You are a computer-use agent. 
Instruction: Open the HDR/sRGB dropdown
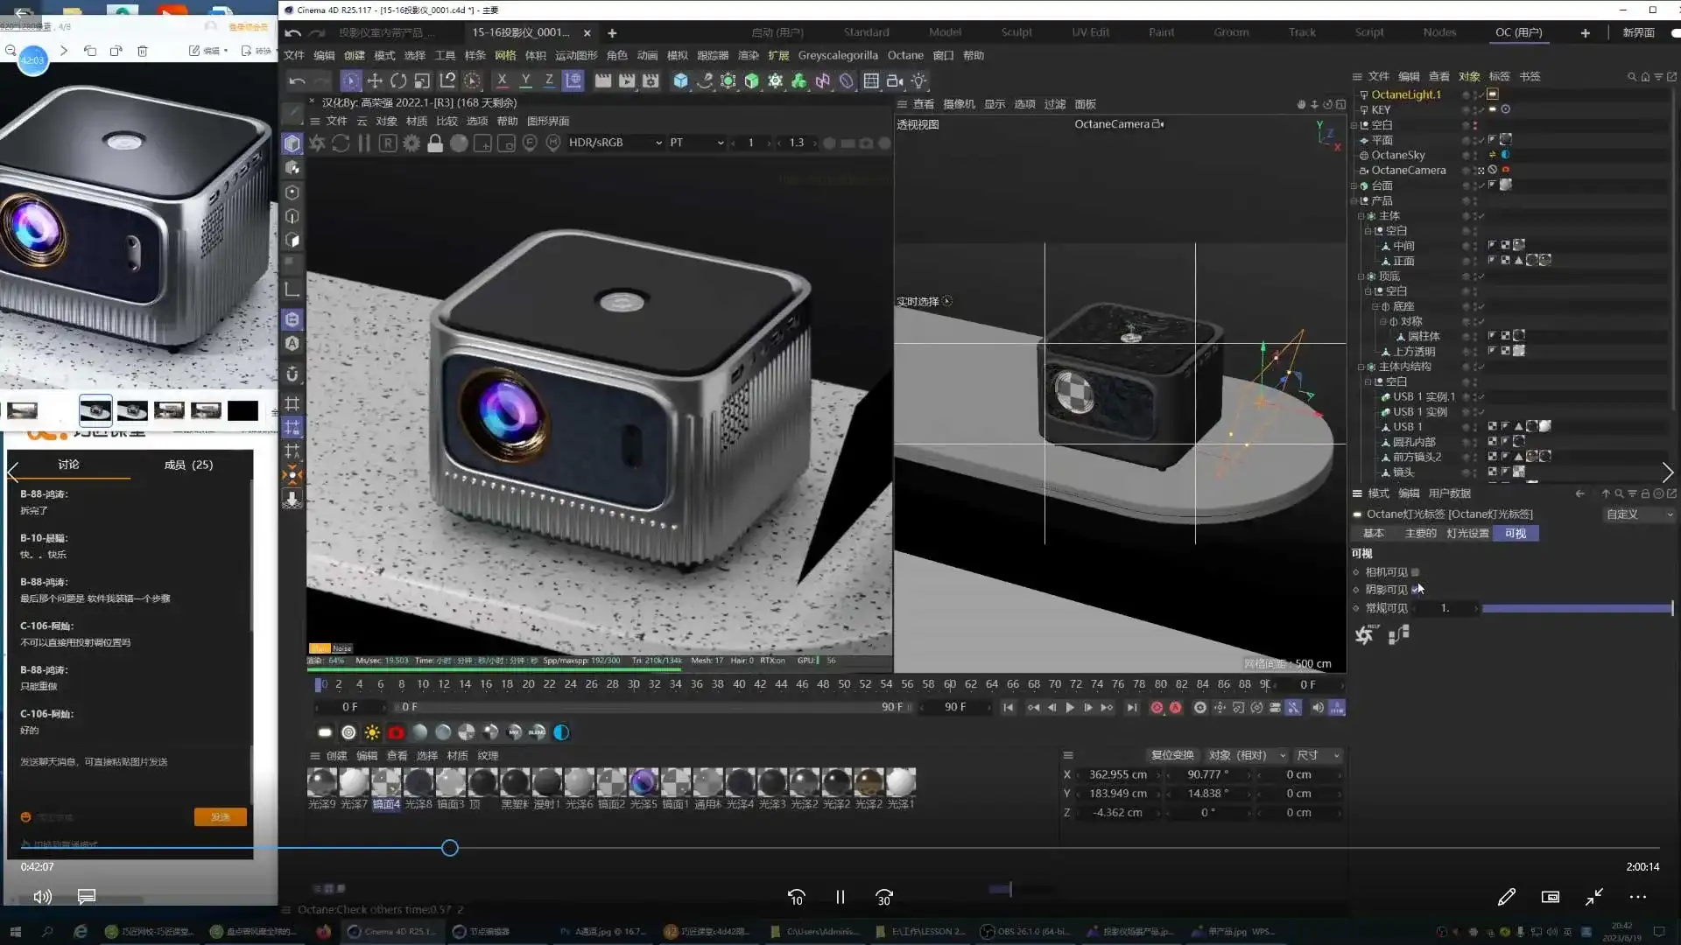pyautogui.click(x=615, y=143)
